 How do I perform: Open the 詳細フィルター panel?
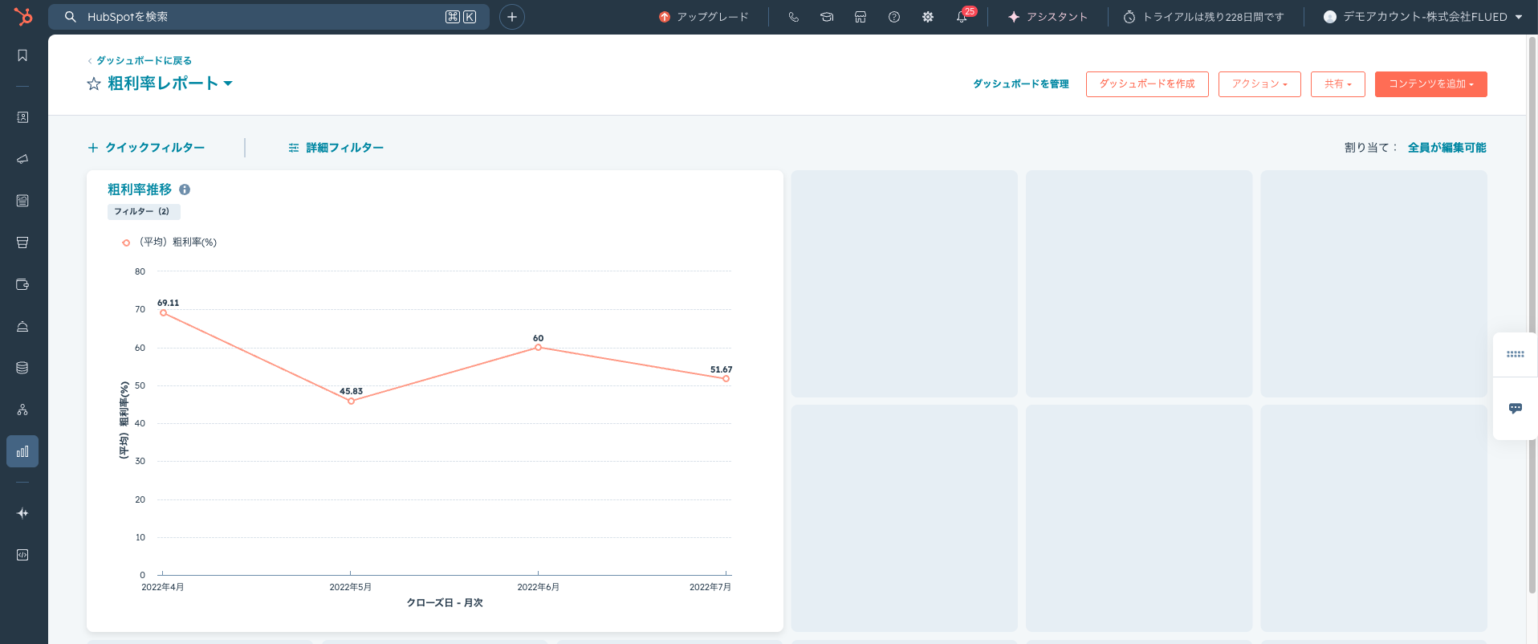click(336, 148)
